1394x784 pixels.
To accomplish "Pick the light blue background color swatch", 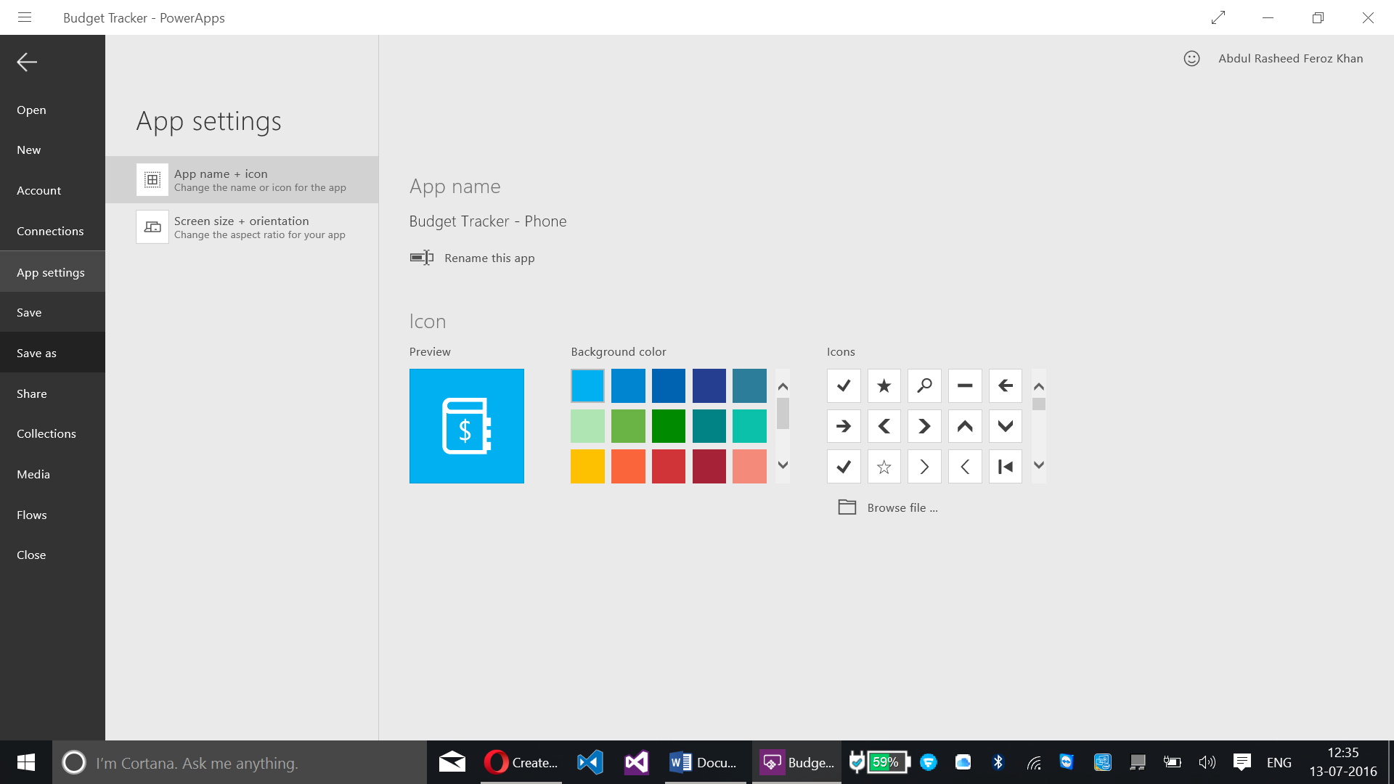I will (587, 385).
